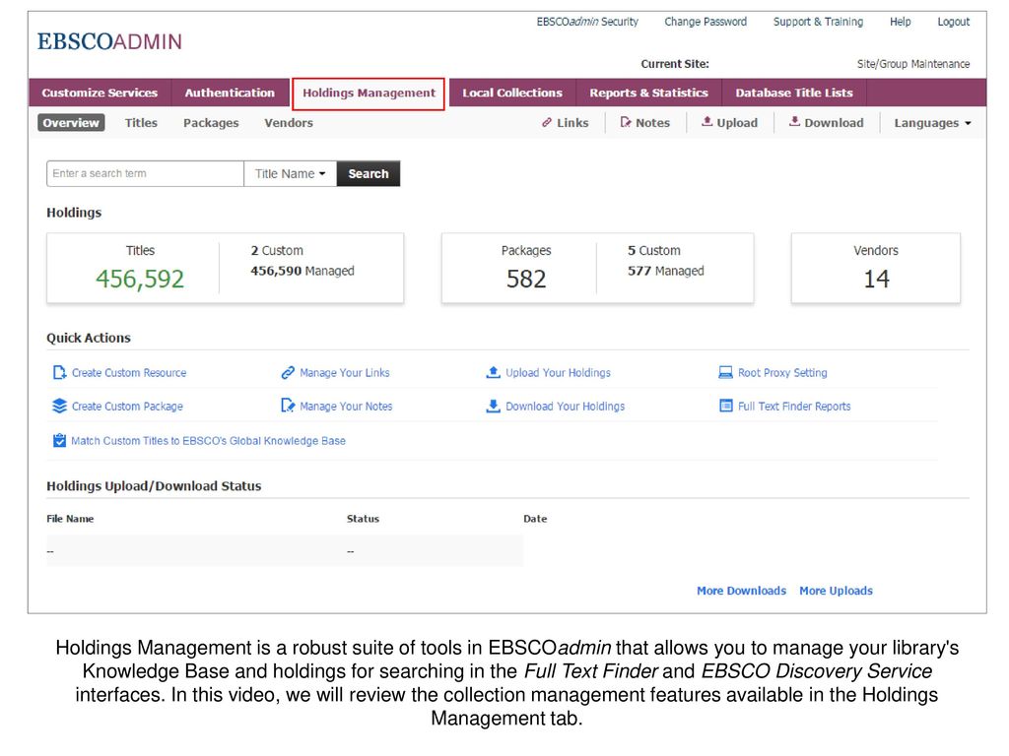This screenshot has width=1009, height=756.
Task: Click the Full Text Finder Reports icon
Action: [x=726, y=406]
